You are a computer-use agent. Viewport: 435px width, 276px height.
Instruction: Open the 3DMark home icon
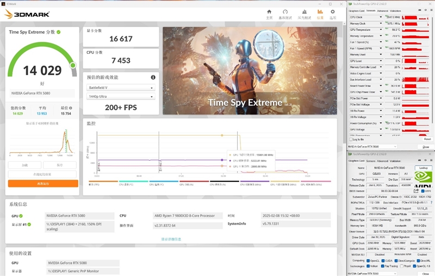coord(269,12)
